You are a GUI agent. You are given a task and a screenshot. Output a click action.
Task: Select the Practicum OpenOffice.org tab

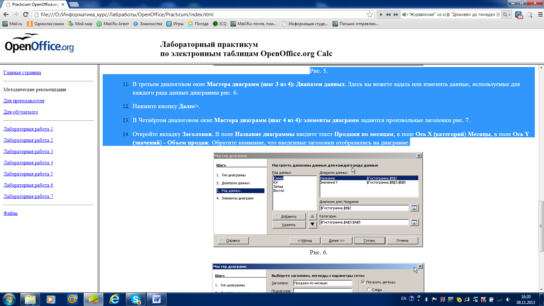34,4
